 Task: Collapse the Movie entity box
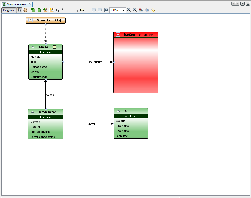(x=33, y=47)
